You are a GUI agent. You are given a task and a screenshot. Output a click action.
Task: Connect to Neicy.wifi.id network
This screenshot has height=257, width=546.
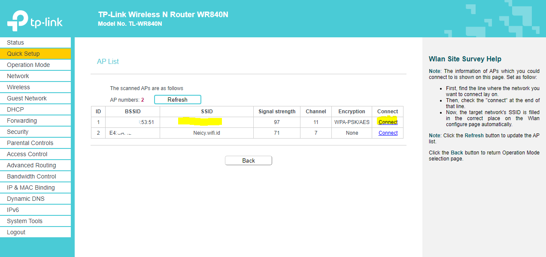coord(388,133)
